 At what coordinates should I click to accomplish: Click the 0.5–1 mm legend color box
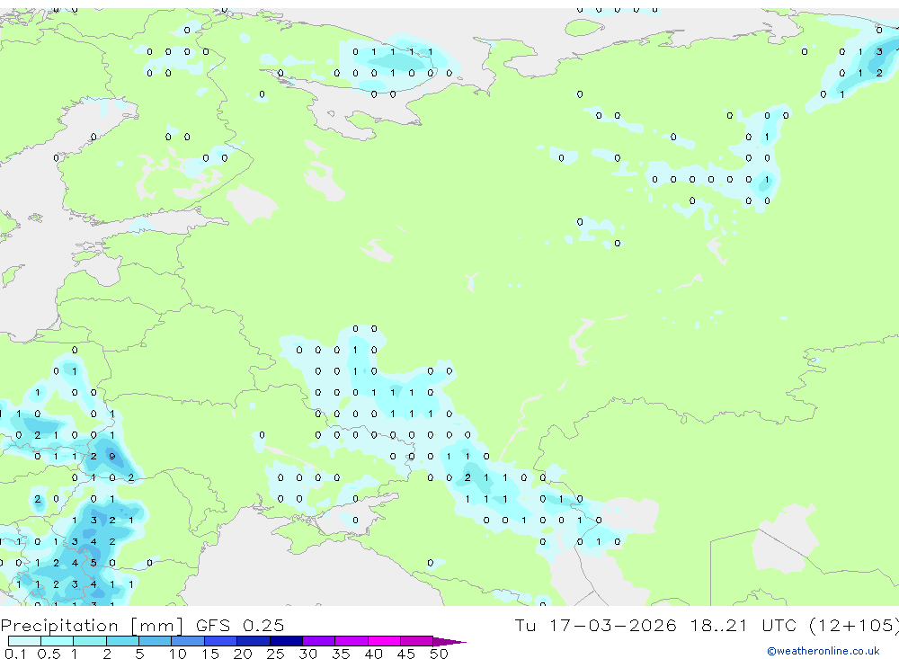pos(58,641)
